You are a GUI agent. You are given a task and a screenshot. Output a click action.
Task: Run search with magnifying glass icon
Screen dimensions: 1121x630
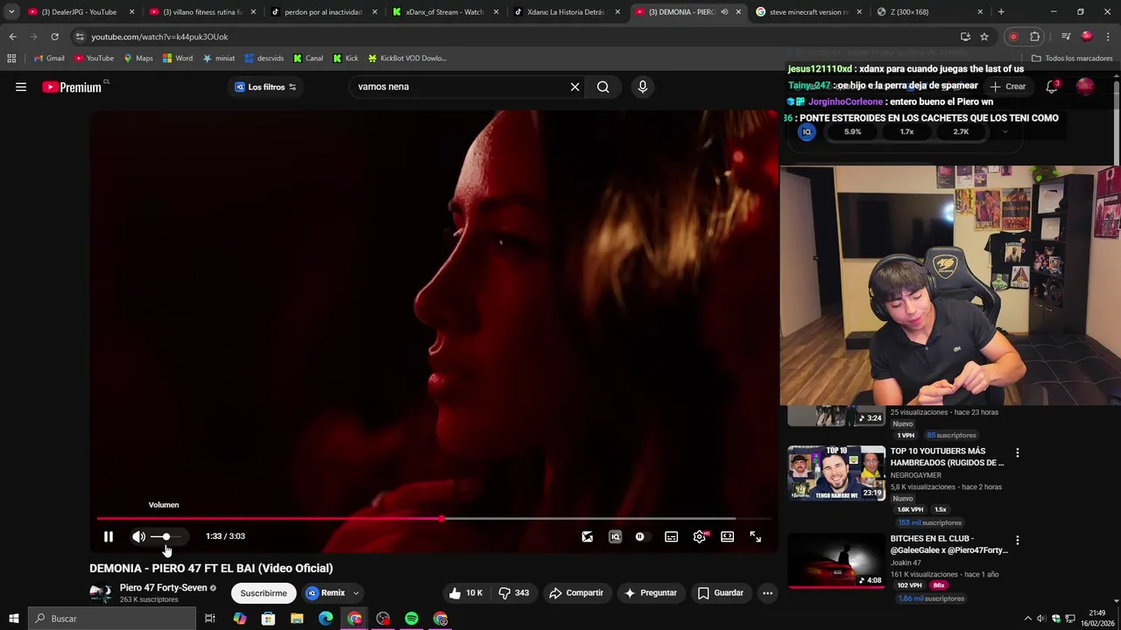tap(603, 87)
